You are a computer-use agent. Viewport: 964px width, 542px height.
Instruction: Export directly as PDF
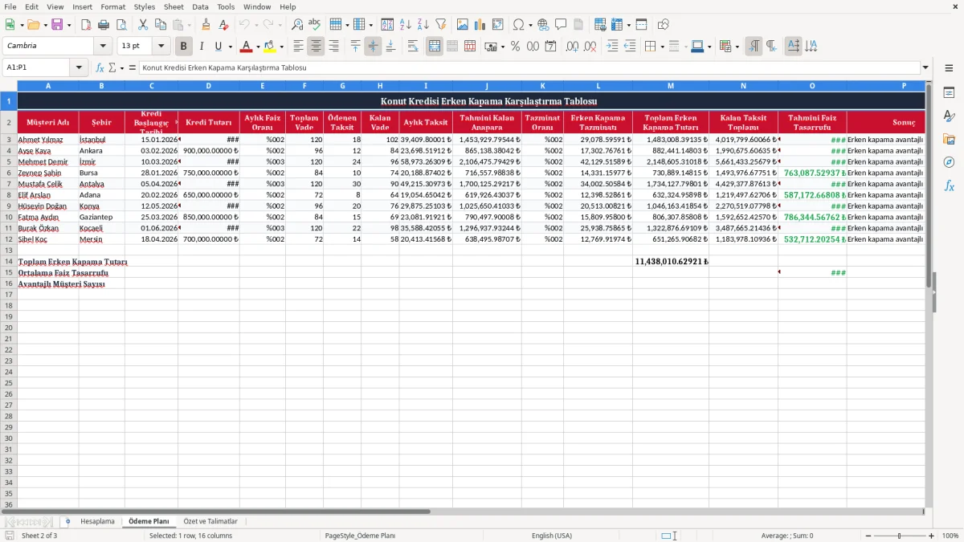(x=86, y=25)
